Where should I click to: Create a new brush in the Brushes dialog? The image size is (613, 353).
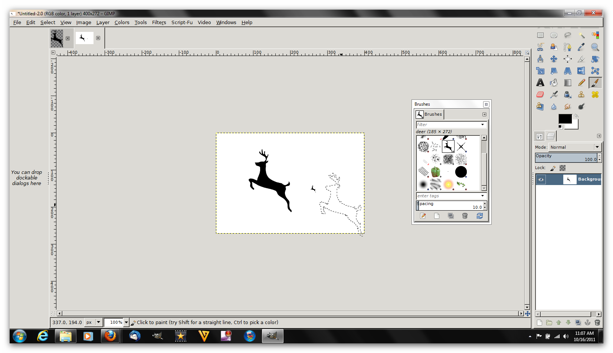click(x=437, y=216)
